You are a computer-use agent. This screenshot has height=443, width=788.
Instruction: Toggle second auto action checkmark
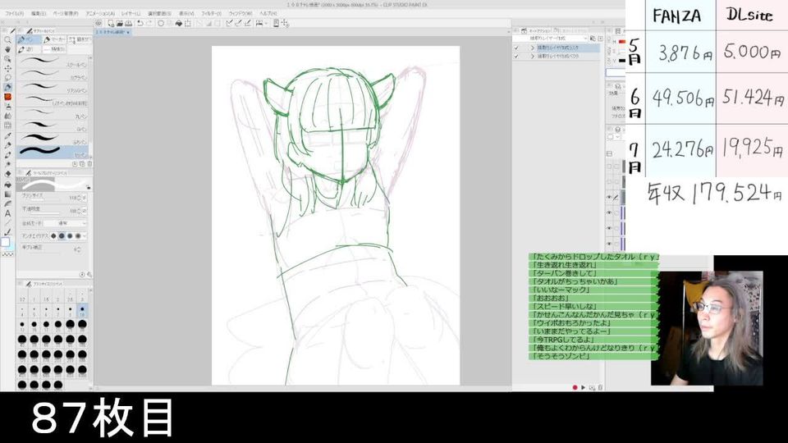tap(516, 57)
